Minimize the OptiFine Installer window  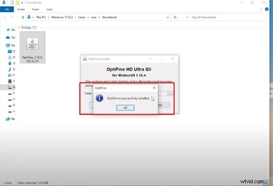pyautogui.click(x=150, y=59)
